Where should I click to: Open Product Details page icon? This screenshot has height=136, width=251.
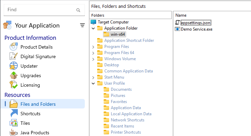point(13,47)
